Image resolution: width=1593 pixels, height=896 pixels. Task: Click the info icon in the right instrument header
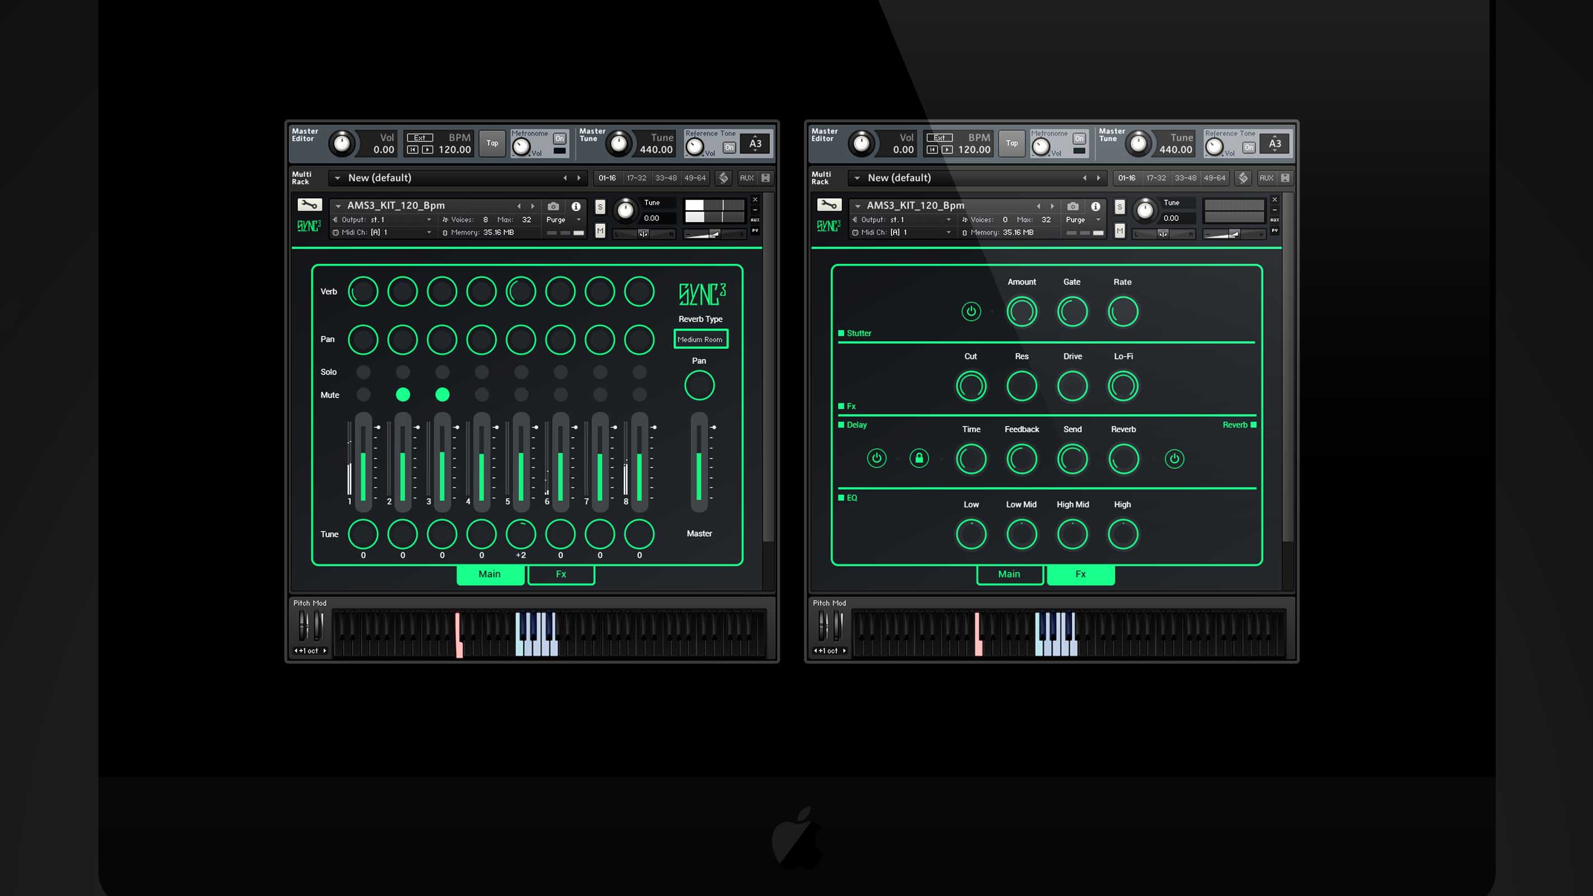(1095, 206)
